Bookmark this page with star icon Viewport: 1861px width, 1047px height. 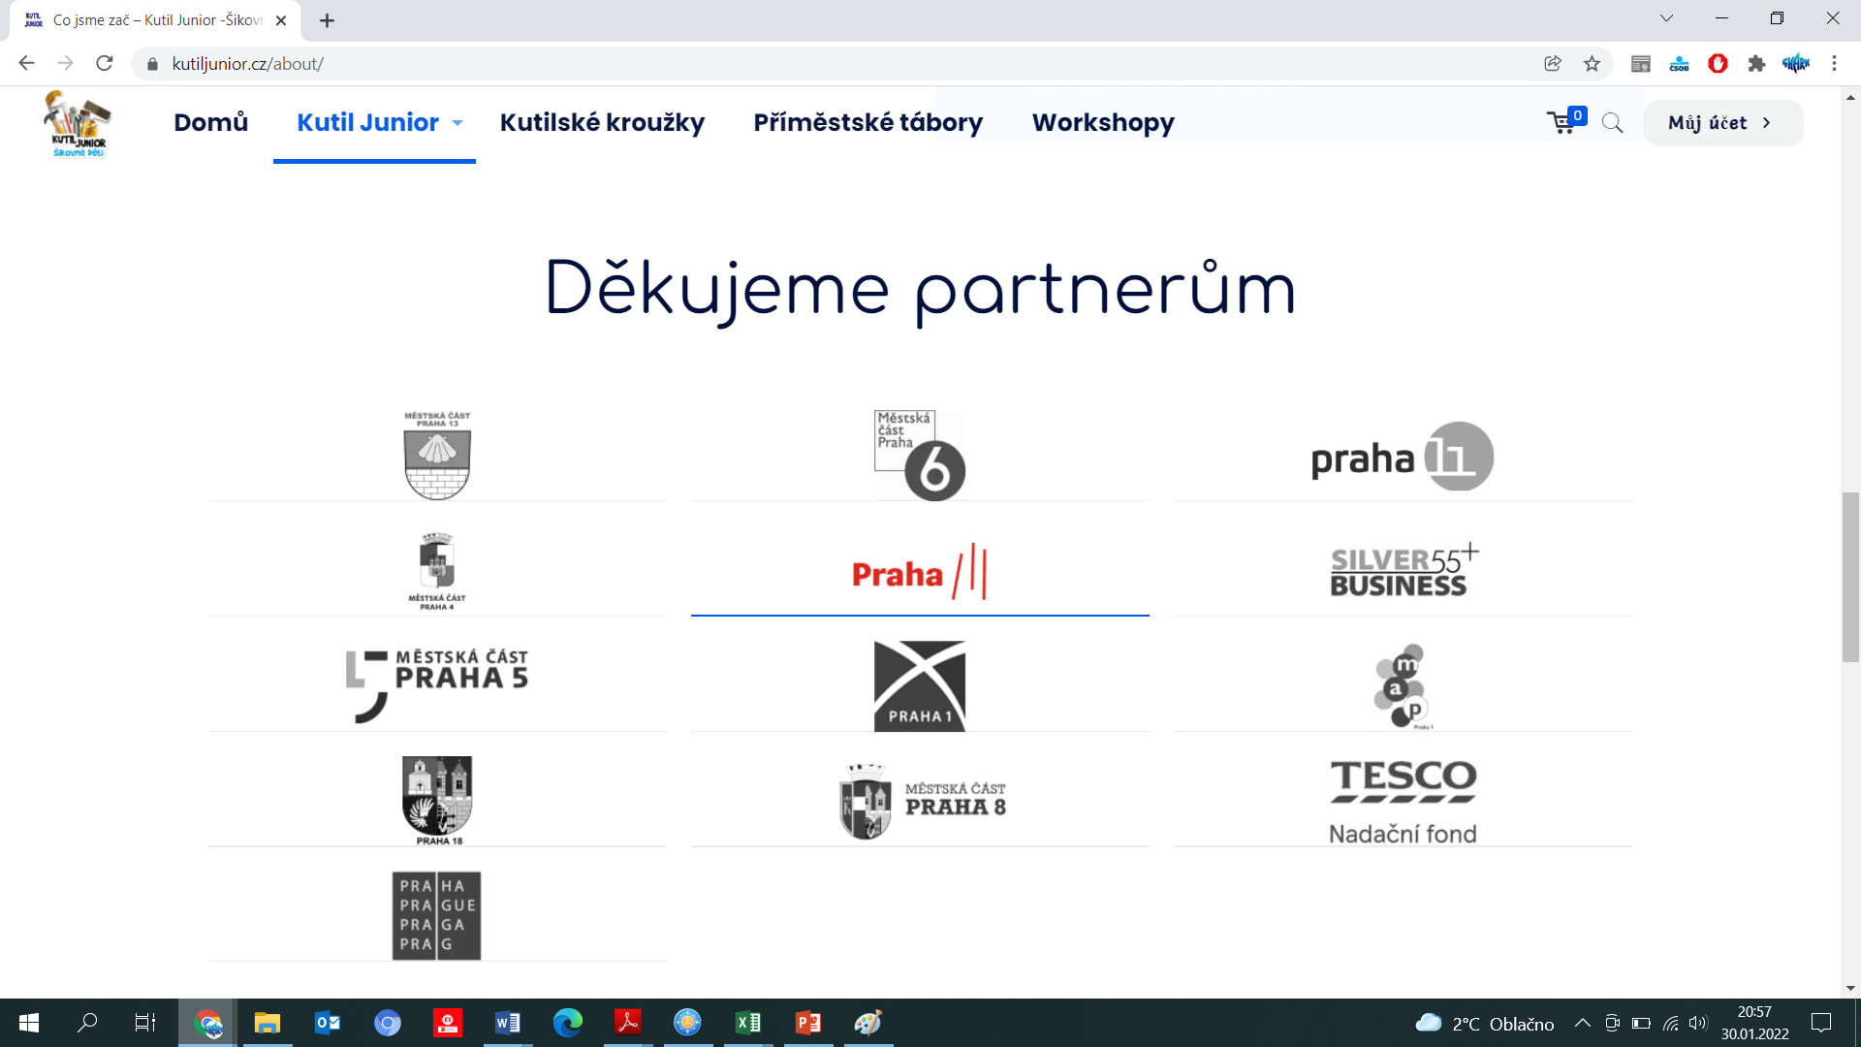pos(1592,64)
